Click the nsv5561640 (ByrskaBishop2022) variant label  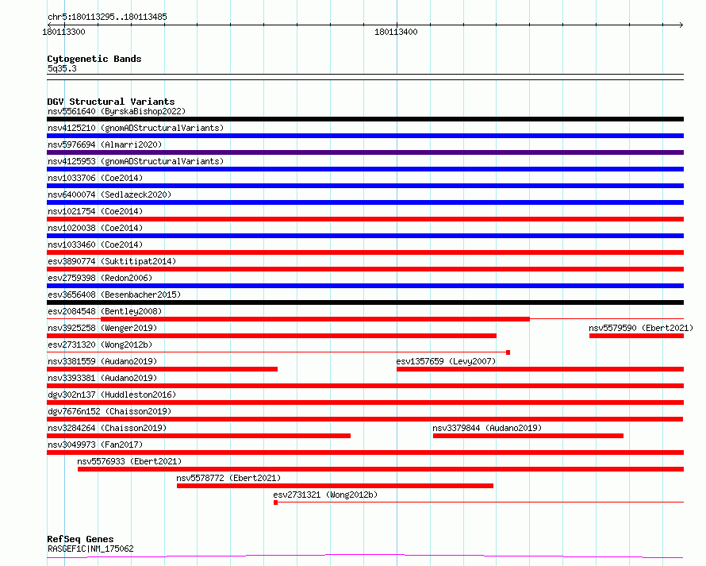(x=117, y=111)
